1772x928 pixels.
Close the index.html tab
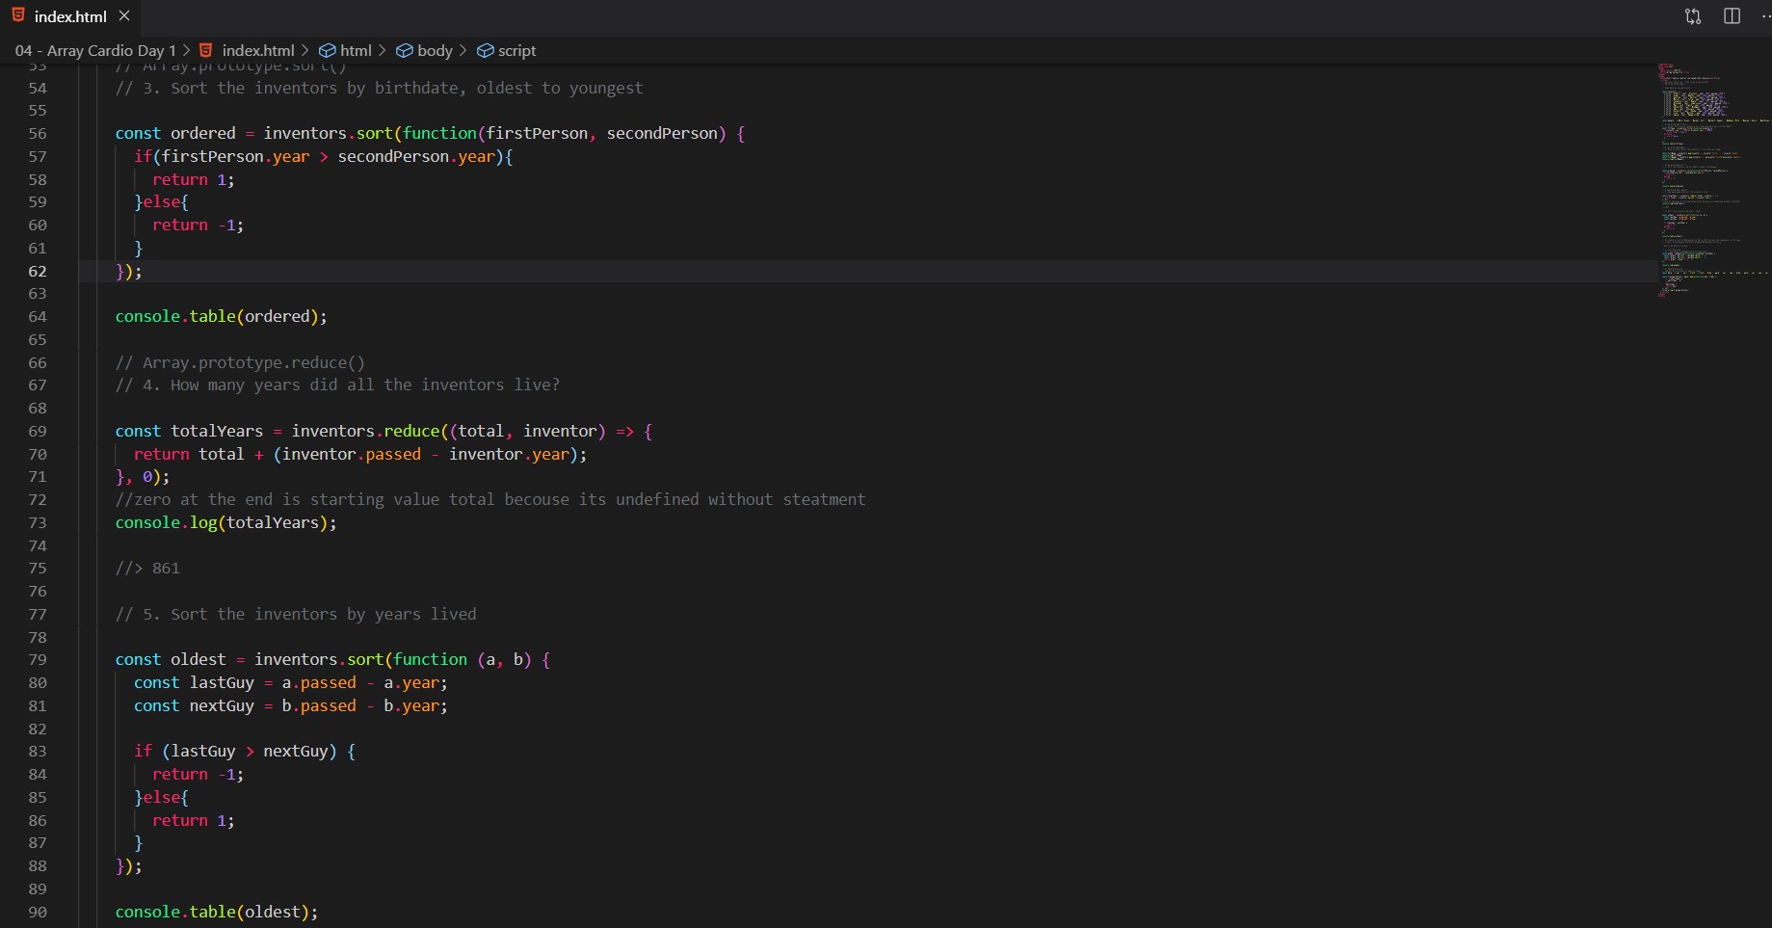[x=124, y=16]
